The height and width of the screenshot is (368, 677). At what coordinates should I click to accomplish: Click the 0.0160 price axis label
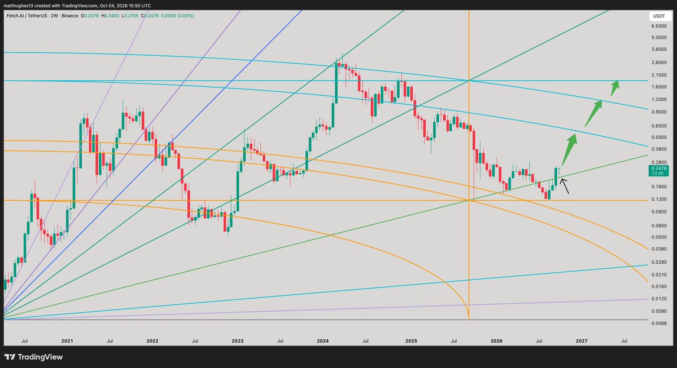(659, 286)
